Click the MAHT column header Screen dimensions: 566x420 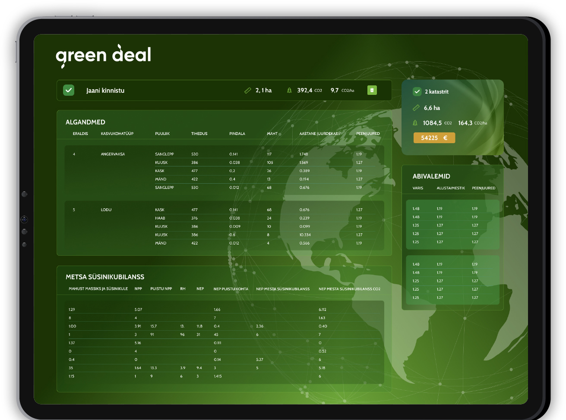[x=272, y=134]
